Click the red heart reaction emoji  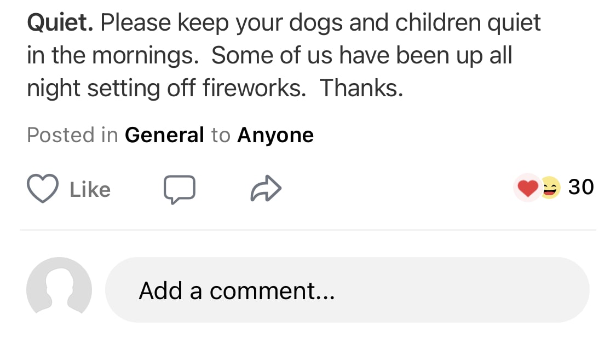coord(527,189)
